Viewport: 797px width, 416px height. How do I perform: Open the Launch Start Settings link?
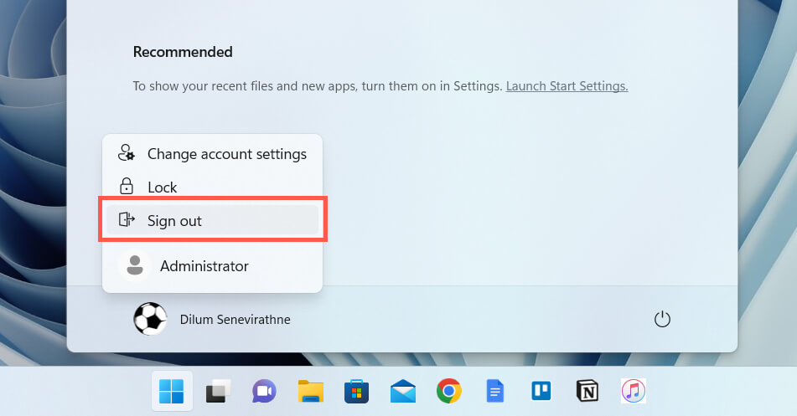coord(567,86)
